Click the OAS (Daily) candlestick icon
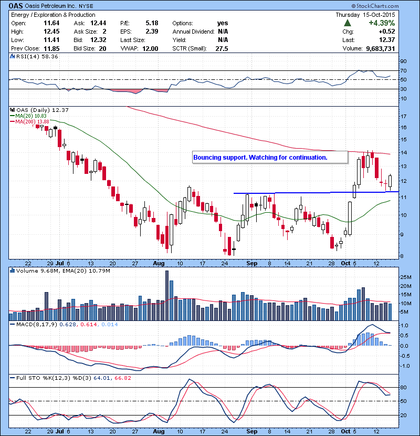420x436 pixels. click(x=12, y=110)
